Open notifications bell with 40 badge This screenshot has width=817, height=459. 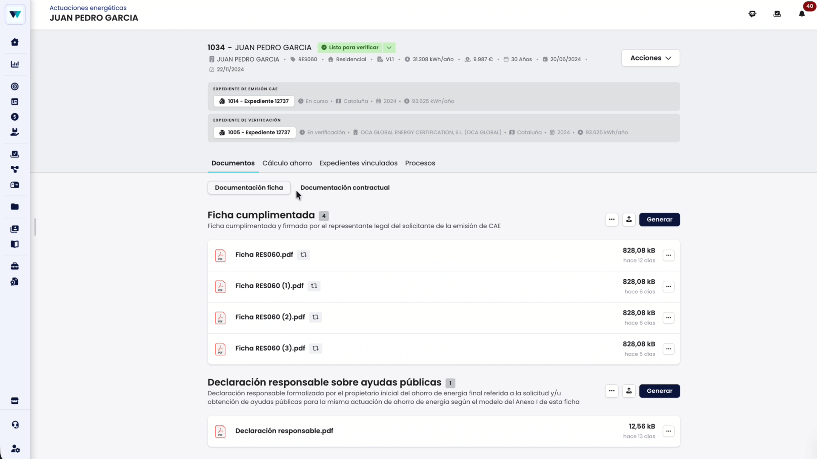(x=802, y=14)
